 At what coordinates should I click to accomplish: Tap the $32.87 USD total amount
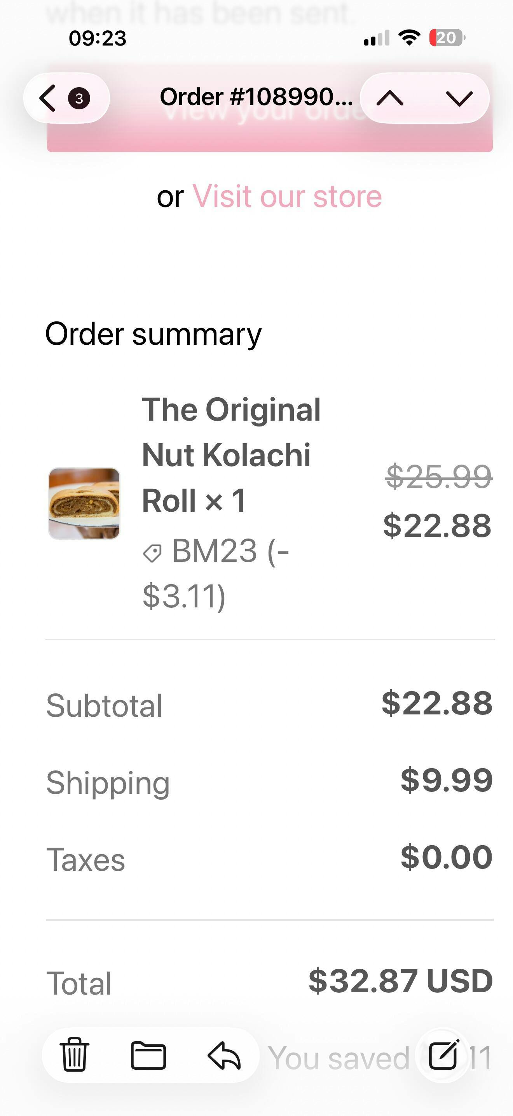pyautogui.click(x=401, y=981)
